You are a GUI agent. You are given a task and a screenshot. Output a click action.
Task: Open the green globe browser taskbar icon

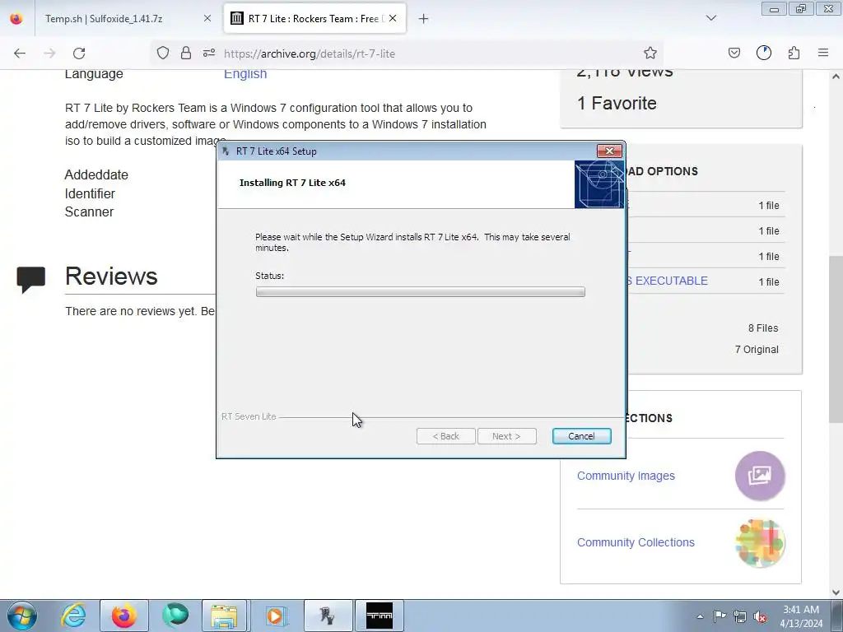175,616
